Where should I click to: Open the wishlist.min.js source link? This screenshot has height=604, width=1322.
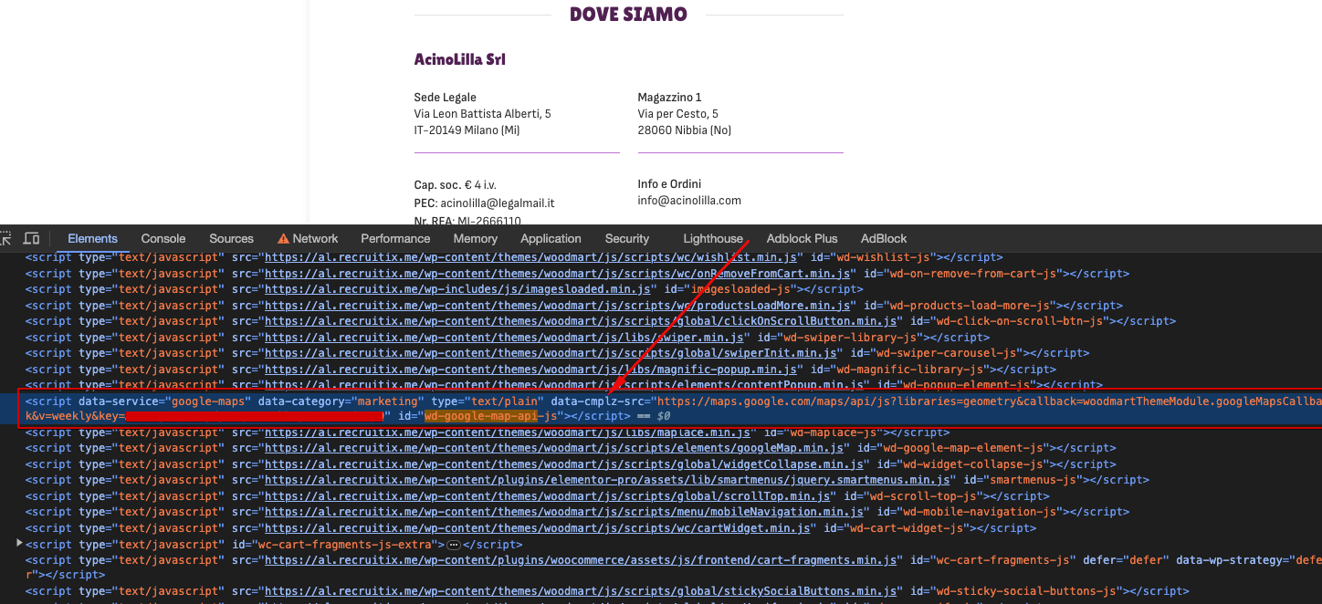click(x=532, y=257)
